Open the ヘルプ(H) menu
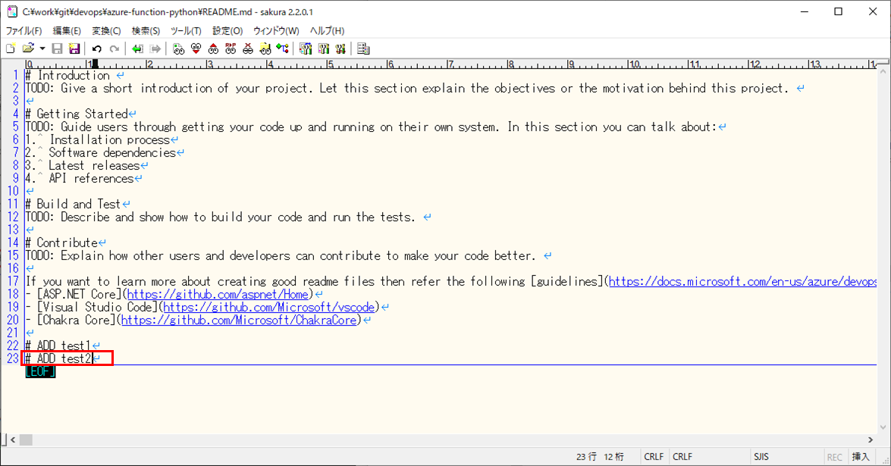The height and width of the screenshot is (466, 891). pyautogui.click(x=327, y=30)
